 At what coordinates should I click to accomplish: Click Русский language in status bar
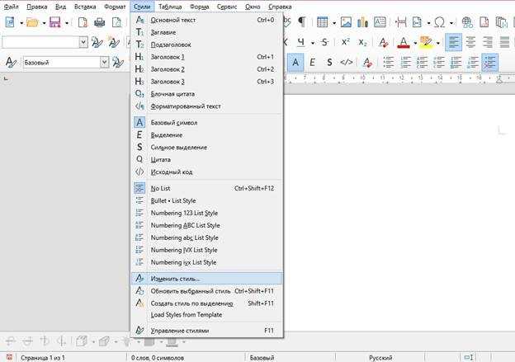click(380, 357)
